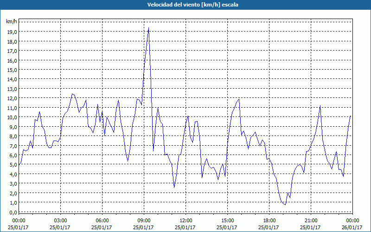Click the 13,0 y-axis value

tap(12, 89)
